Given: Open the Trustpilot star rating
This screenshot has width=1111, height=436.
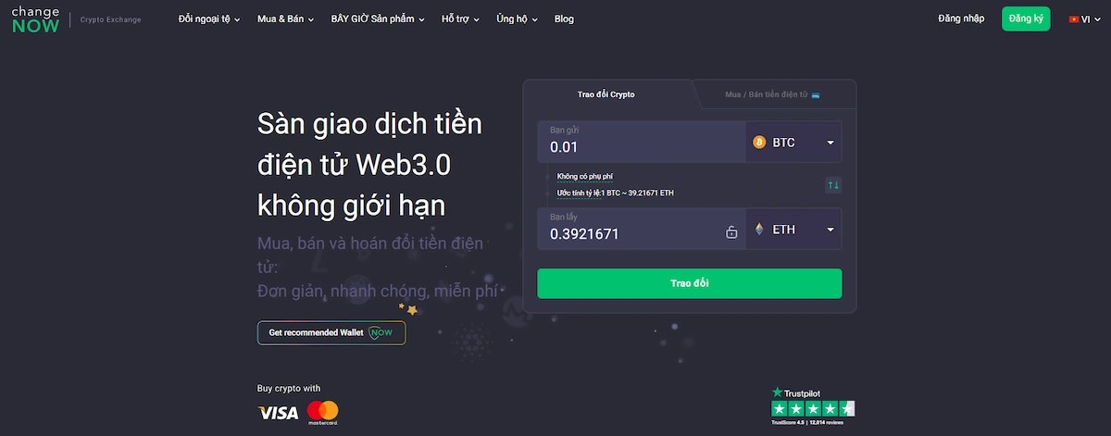Looking at the screenshot, I should [x=813, y=408].
